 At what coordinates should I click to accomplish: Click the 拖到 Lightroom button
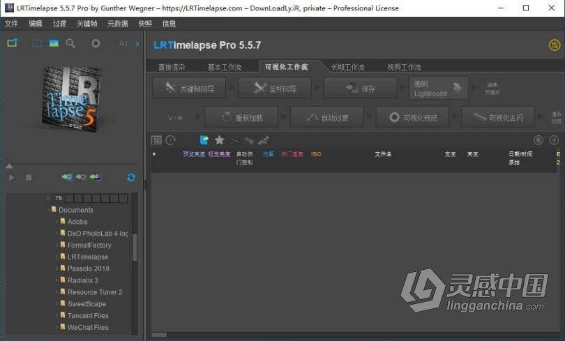tap(439, 88)
